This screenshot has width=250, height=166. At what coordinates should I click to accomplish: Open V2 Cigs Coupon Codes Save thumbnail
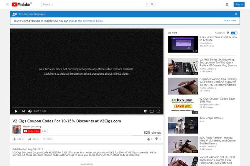pyautogui.click(x=183, y=106)
